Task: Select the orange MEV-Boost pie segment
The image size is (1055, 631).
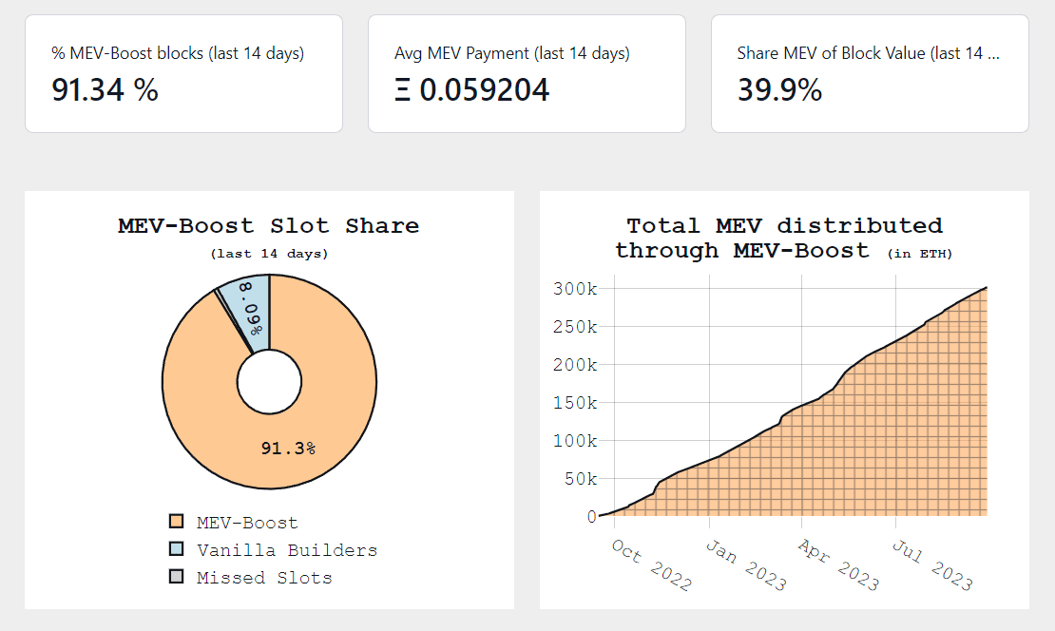Action: tap(285, 447)
